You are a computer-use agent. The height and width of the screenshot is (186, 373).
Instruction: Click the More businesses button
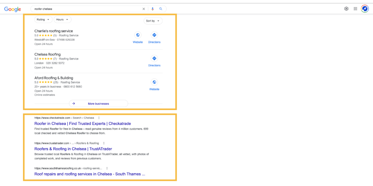click(98, 104)
